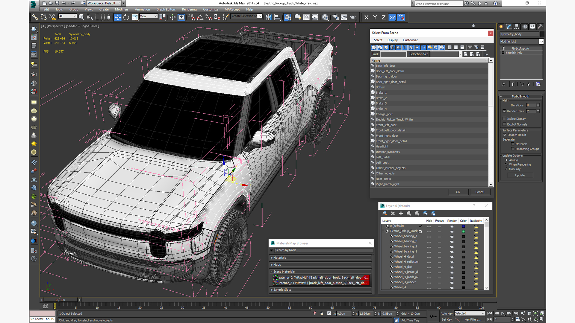Expand Sample Slots in Material Browser
575x323 pixels.
pos(320,290)
